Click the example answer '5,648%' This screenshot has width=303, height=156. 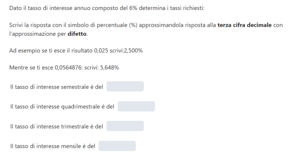[x=111, y=68]
